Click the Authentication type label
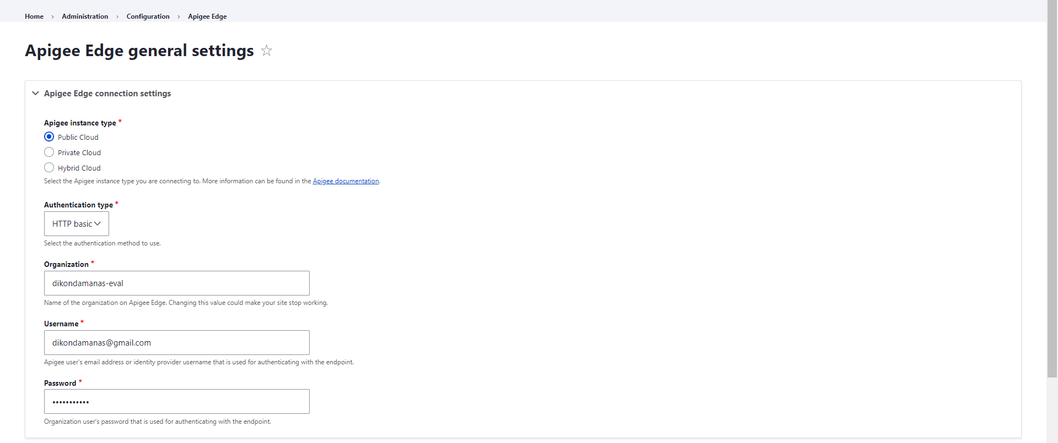This screenshot has height=443, width=1058. (x=78, y=205)
